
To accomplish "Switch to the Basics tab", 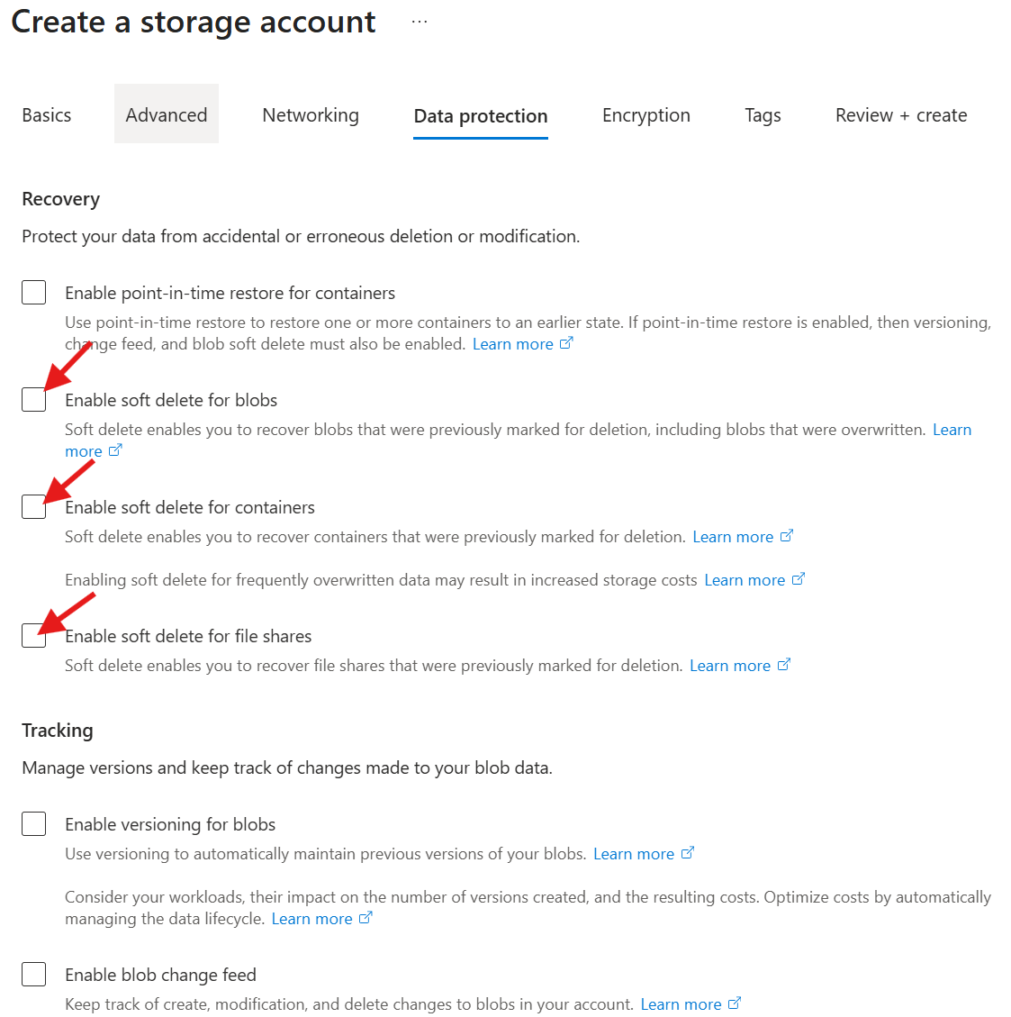I will point(47,115).
